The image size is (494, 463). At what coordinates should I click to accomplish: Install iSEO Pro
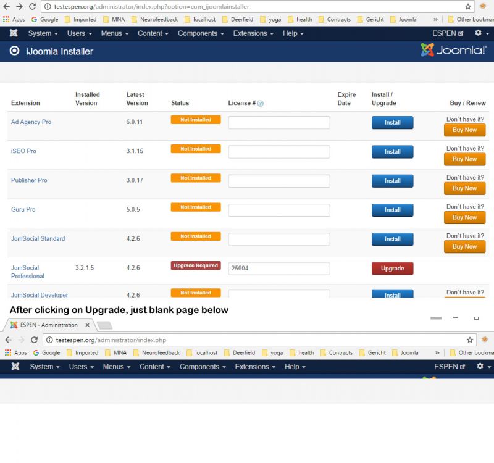click(x=392, y=151)
